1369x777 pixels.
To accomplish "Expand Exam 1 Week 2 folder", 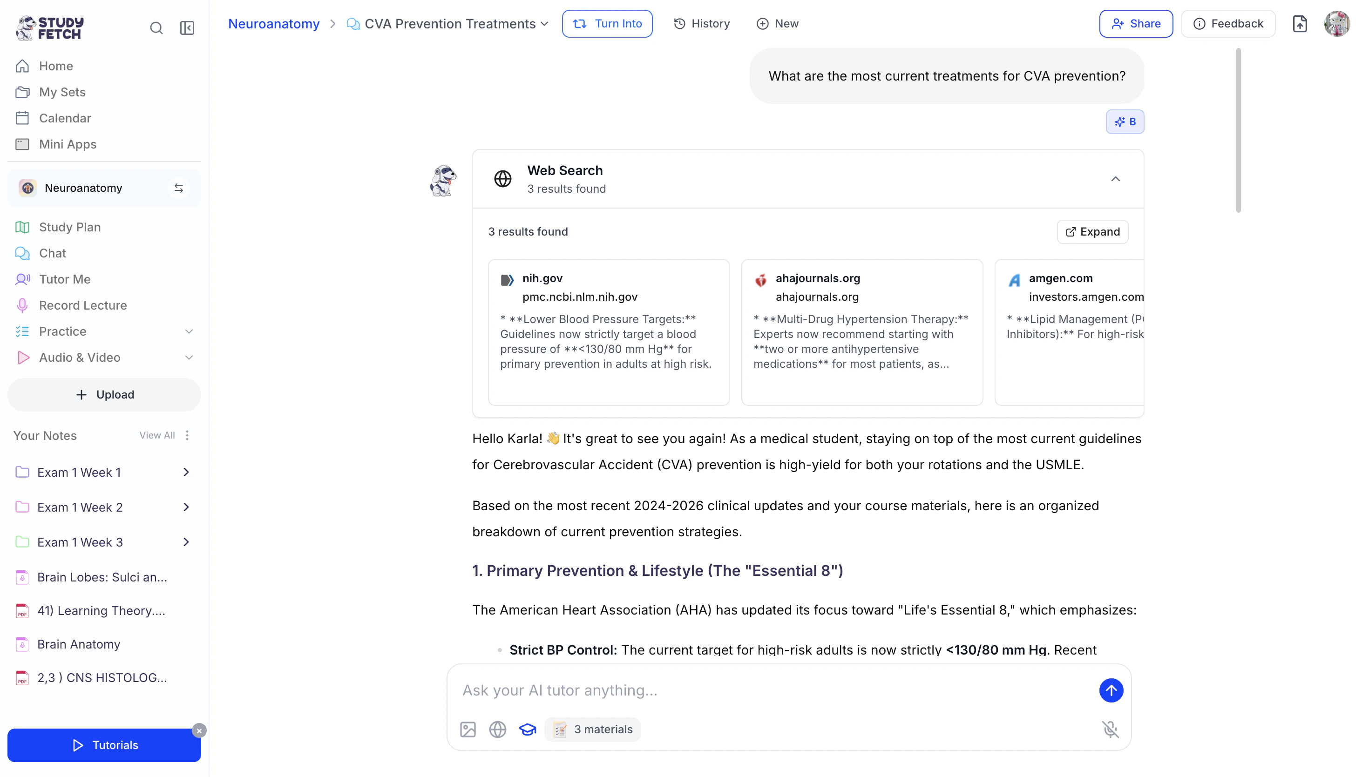I will click(186, 507).
